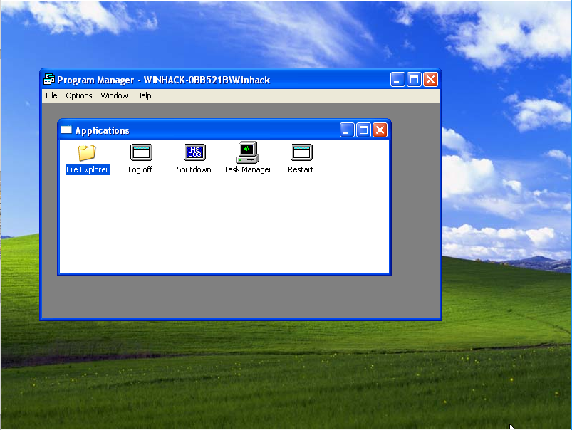
Task: Click the Program Manager title bar icon
Action: click(49, 79)
